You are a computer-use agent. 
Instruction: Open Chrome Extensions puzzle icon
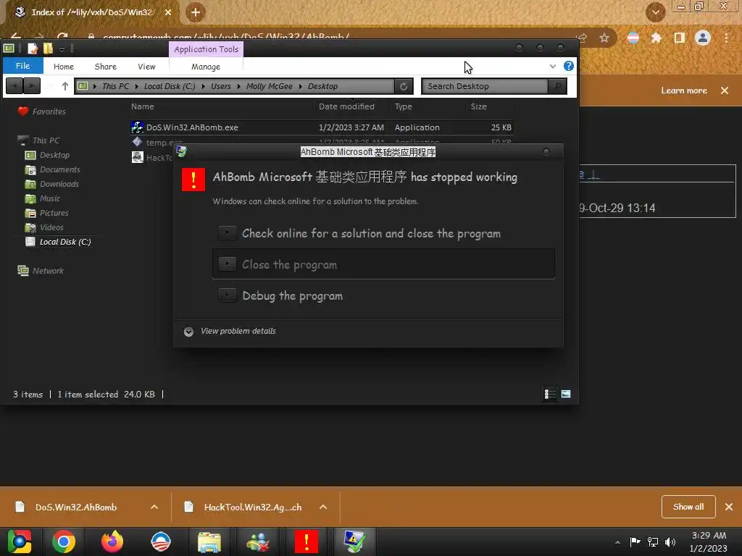[656, 38]
